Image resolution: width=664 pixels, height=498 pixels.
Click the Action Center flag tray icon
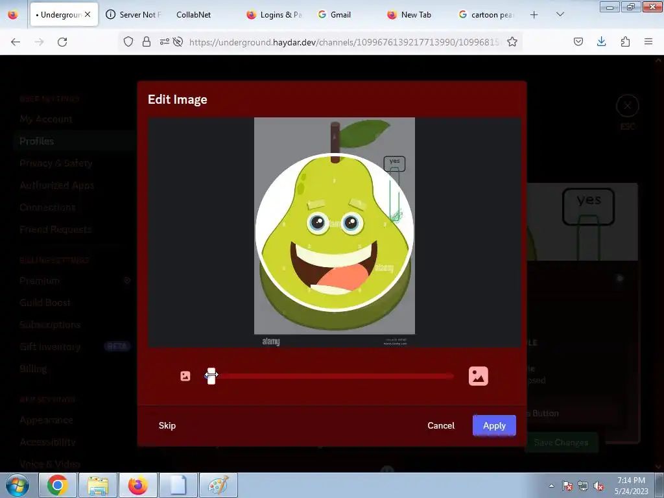tap(567, 486)
